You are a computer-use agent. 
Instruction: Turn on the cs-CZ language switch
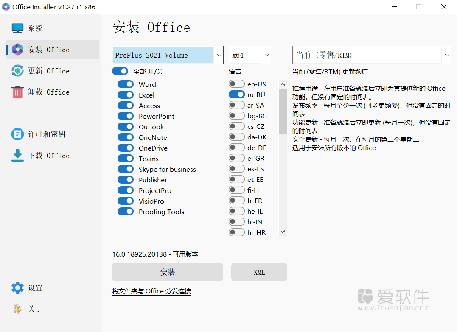(x=237, y=126)
